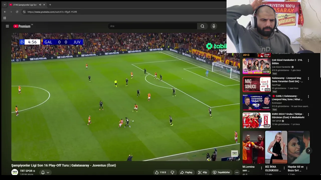This screenshot has width=321, height=180.
Task: Open EURO 2024 F Grubu video title
Action: pos(288,116)
